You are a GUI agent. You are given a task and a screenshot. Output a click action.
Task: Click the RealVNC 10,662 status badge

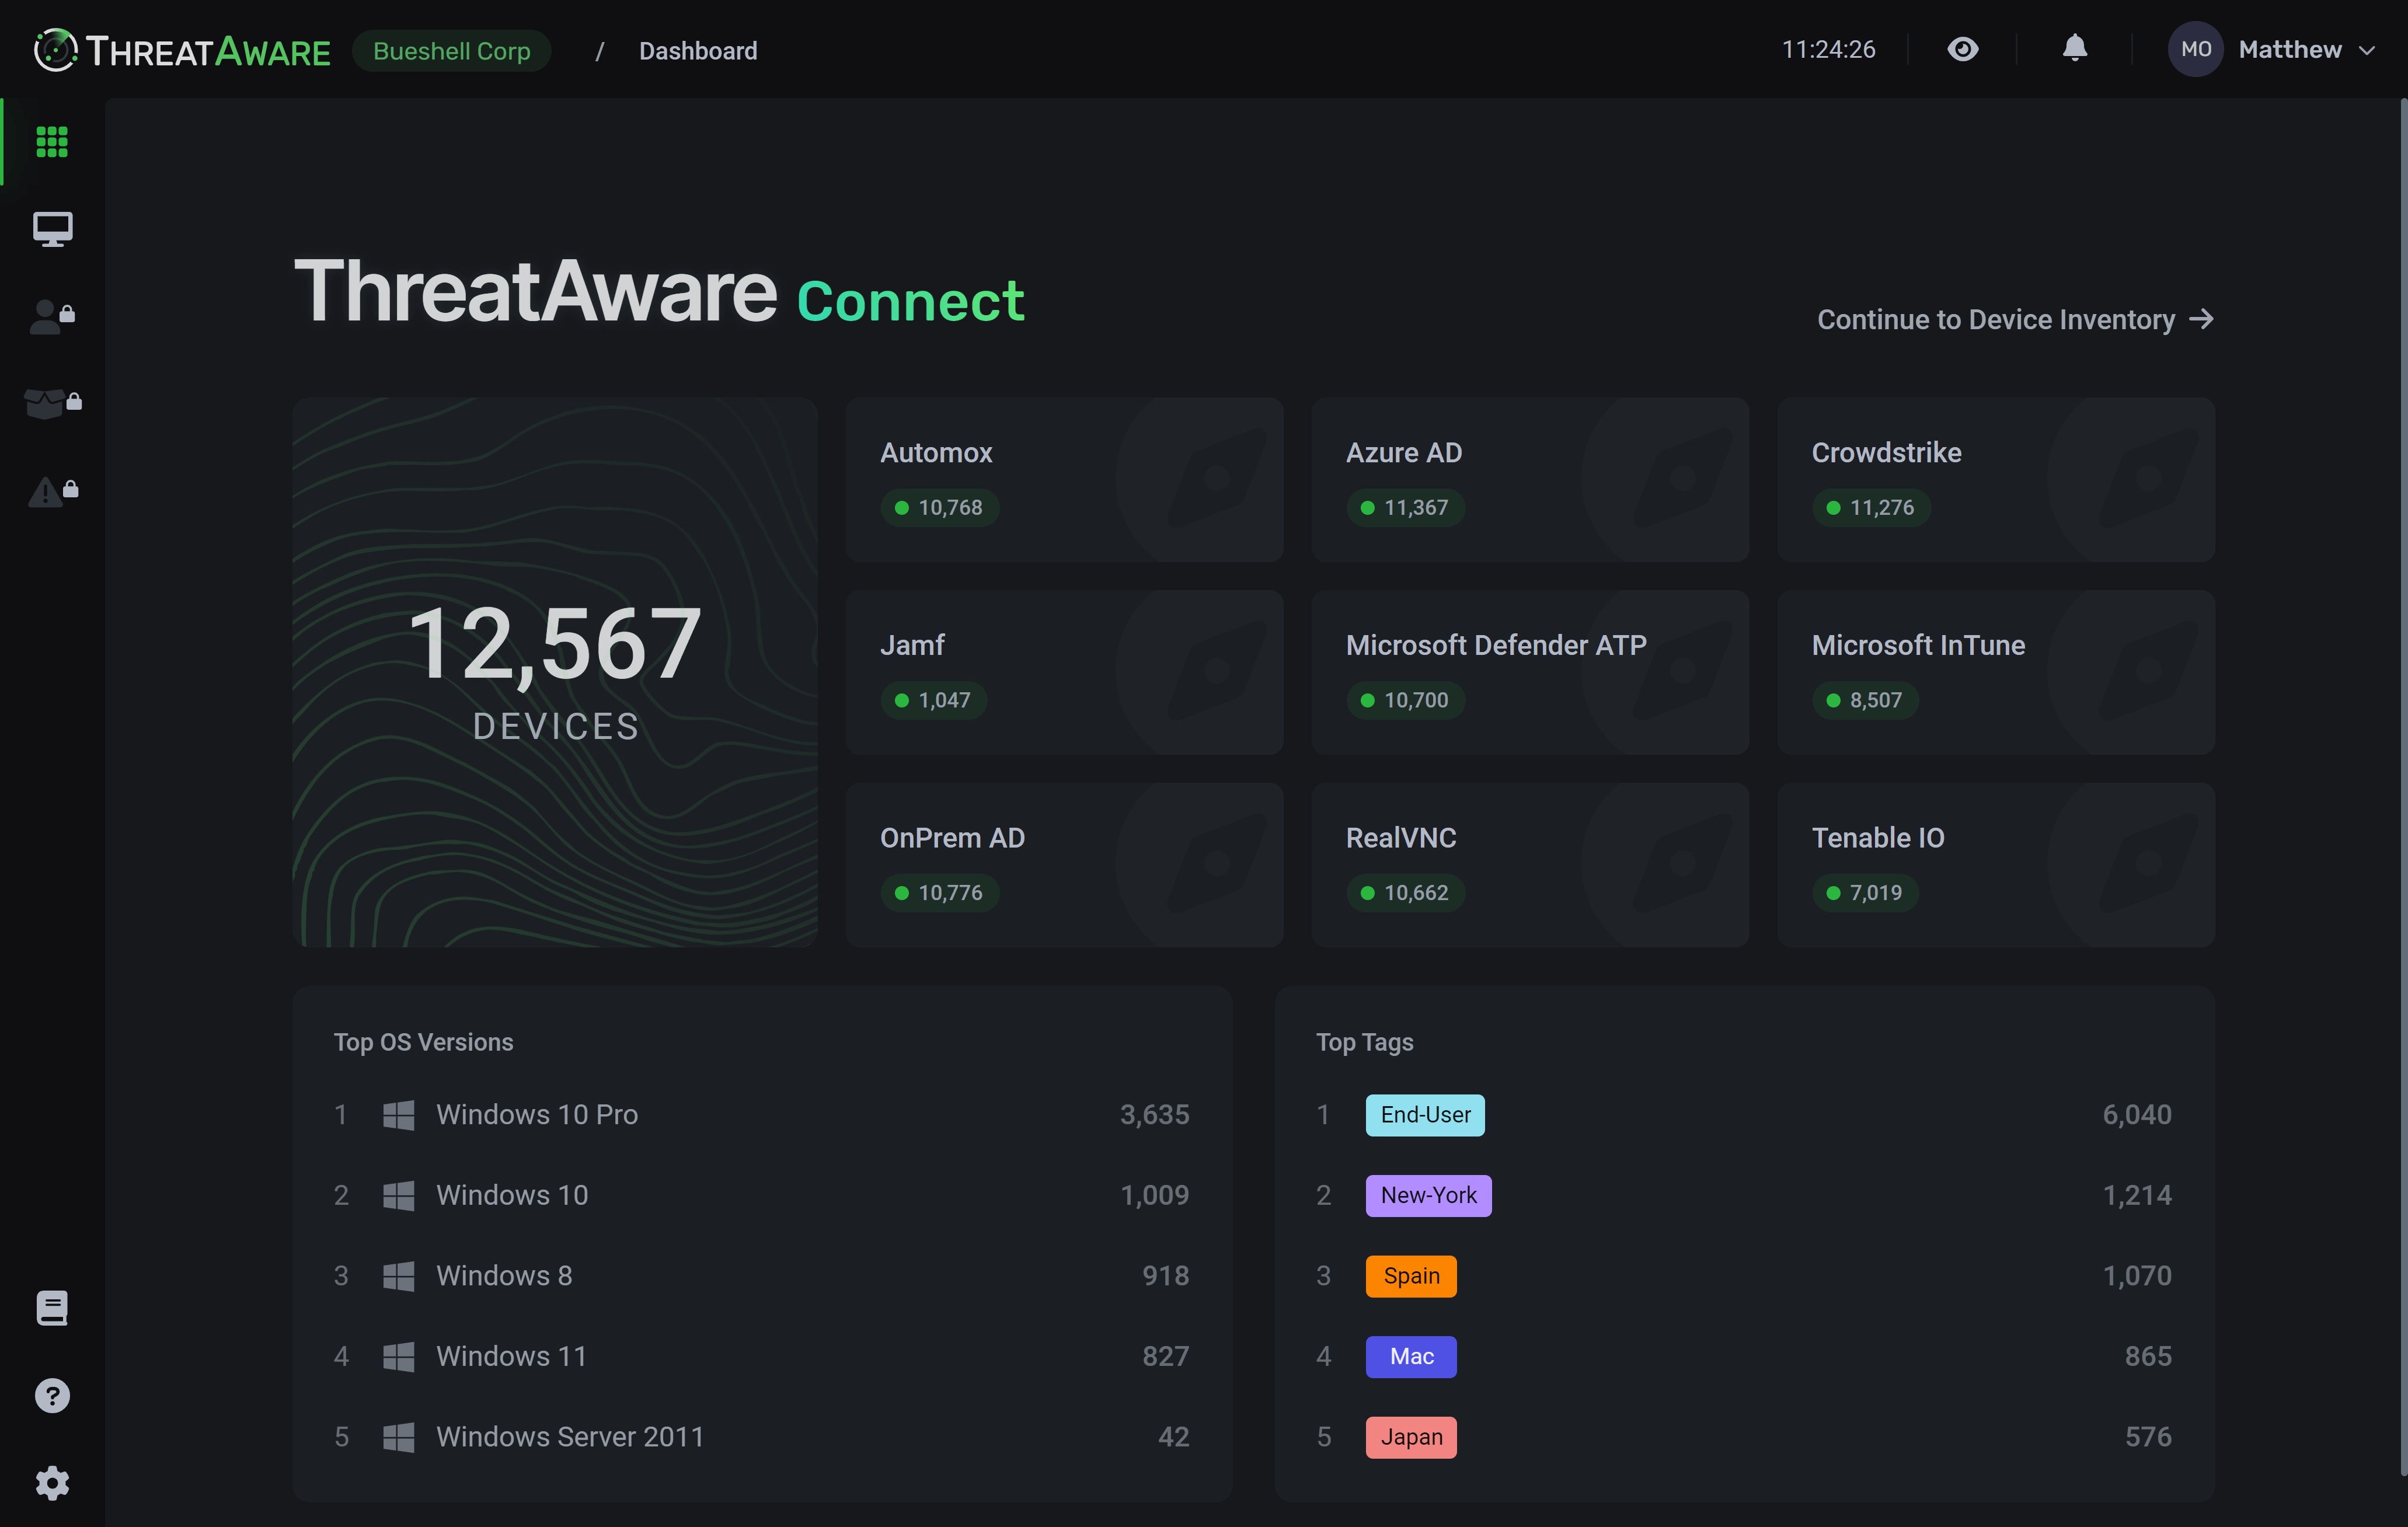(1405, 893)
